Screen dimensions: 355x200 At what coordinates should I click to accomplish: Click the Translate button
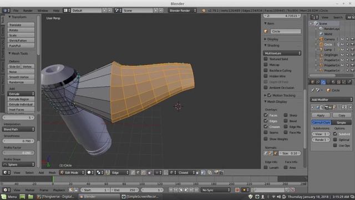[21, 24]
